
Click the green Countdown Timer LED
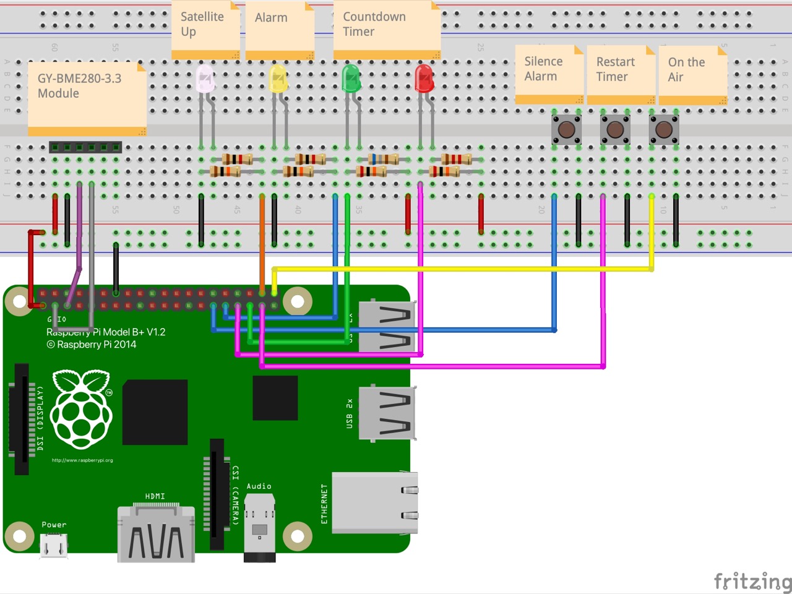point(351,79)
